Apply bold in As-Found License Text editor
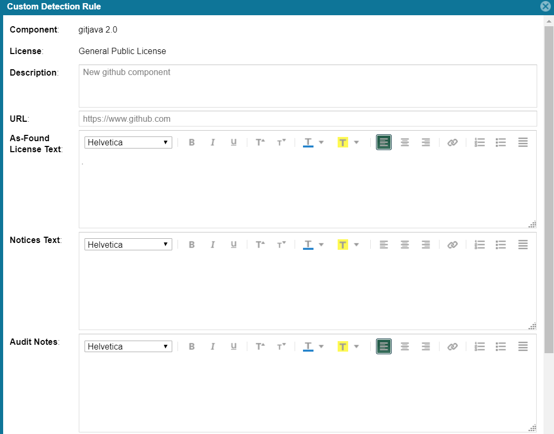 [192, 142]
